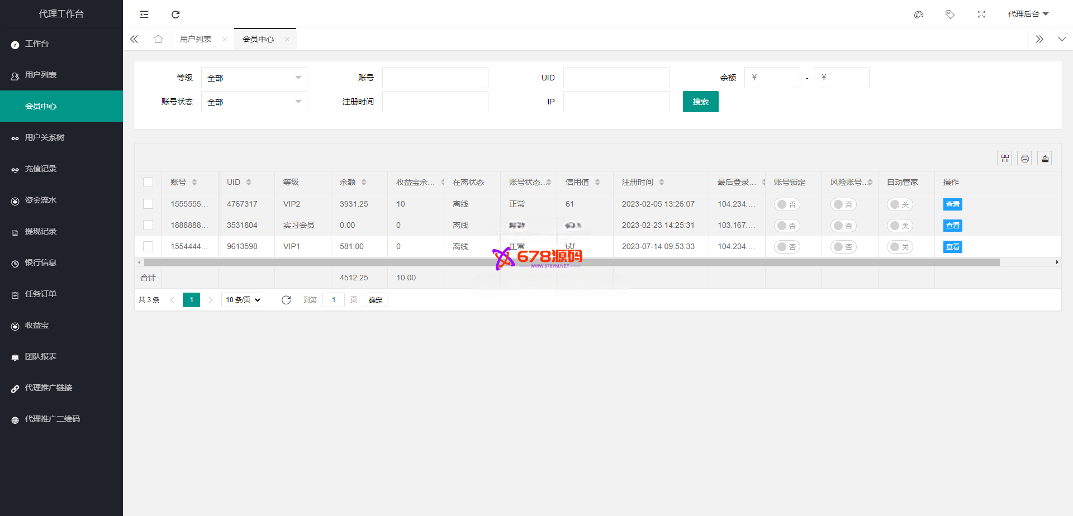The width and height of the screenshot is (1073, 516).
Task: Toggle 账号锁定 switch for UID 3531804
Action: pos(787,226)
